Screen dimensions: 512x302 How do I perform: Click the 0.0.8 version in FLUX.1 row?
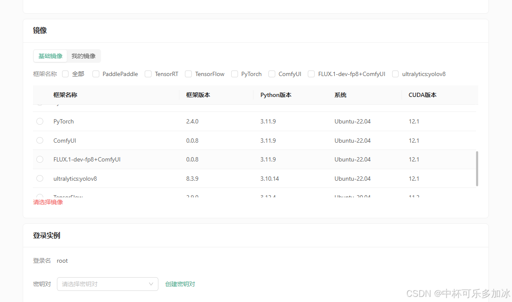[192, 159]
